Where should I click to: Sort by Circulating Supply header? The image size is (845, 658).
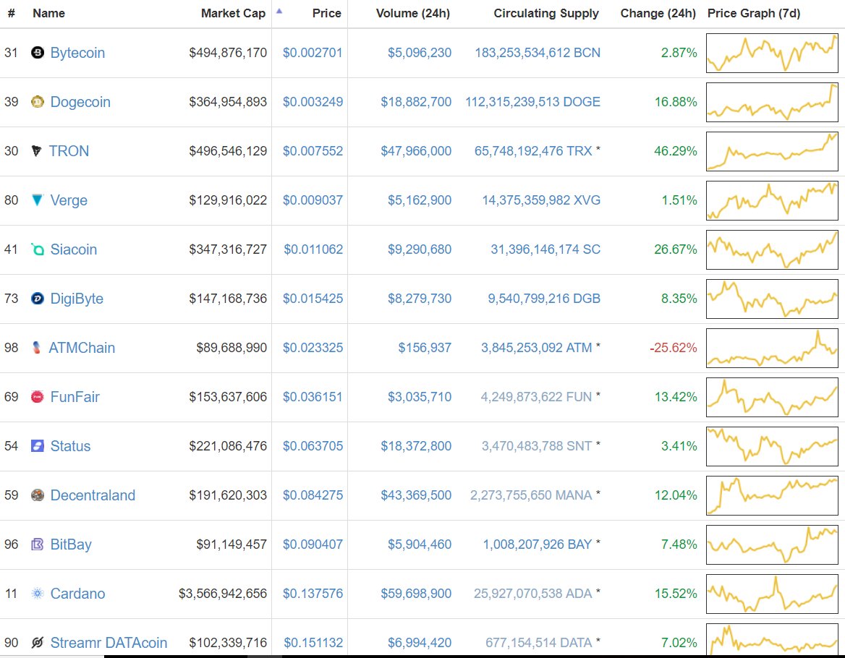[546, 13]
